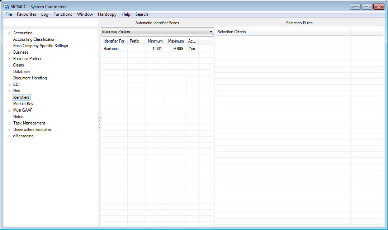Select Module Key in the tree
This screenshot has height=230, width=388.
click(23, 104)
